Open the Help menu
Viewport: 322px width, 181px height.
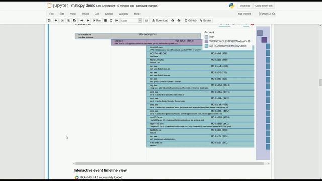137,14
